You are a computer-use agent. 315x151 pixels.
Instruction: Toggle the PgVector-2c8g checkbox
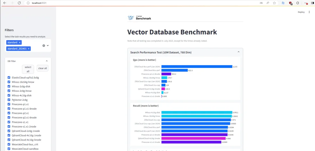[9, 100]
